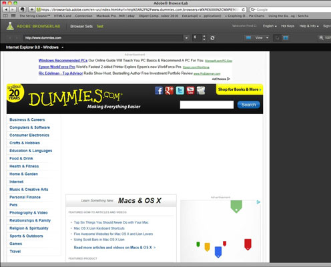The image size is (331, 267).
Task: Open the Dummies Facebook page icon
Action: tap(159, 91)
